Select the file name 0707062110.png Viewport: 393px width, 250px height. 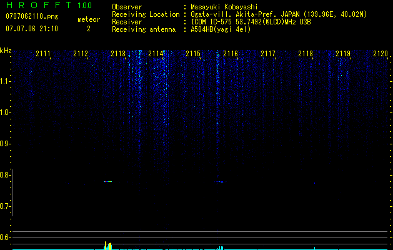pos(32,17)
